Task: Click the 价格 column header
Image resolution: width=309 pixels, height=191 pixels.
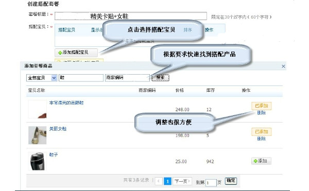Action: click(180, 91)
